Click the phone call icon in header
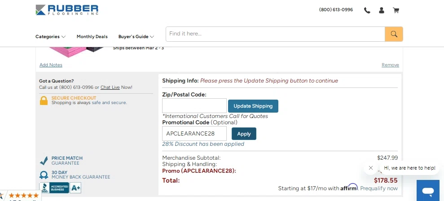 tap(367, 10)
